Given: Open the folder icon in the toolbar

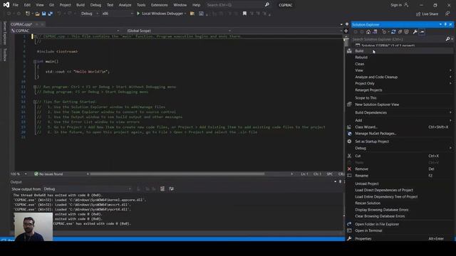Looking at the screenshot, I should (x=37, y=14).
